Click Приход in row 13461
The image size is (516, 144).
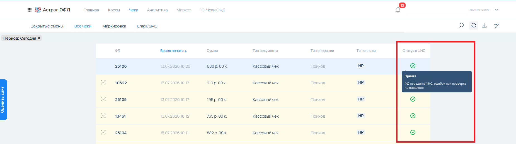pyautogui.click(x=318, y=116)
